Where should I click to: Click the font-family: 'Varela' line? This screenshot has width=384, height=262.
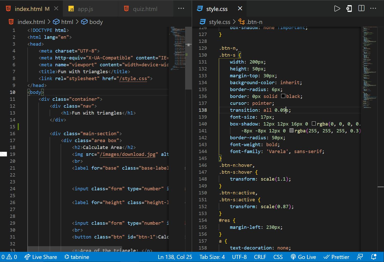coord(277,151)
